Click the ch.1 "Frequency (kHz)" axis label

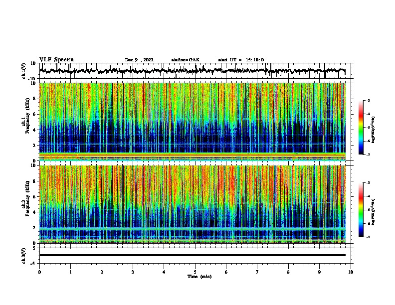tap(27, 116)
